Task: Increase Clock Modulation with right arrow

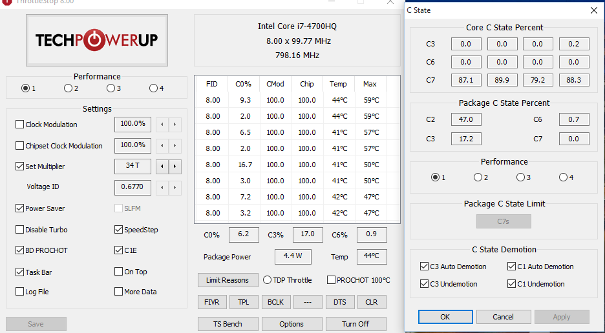Action: coord(175,125)
